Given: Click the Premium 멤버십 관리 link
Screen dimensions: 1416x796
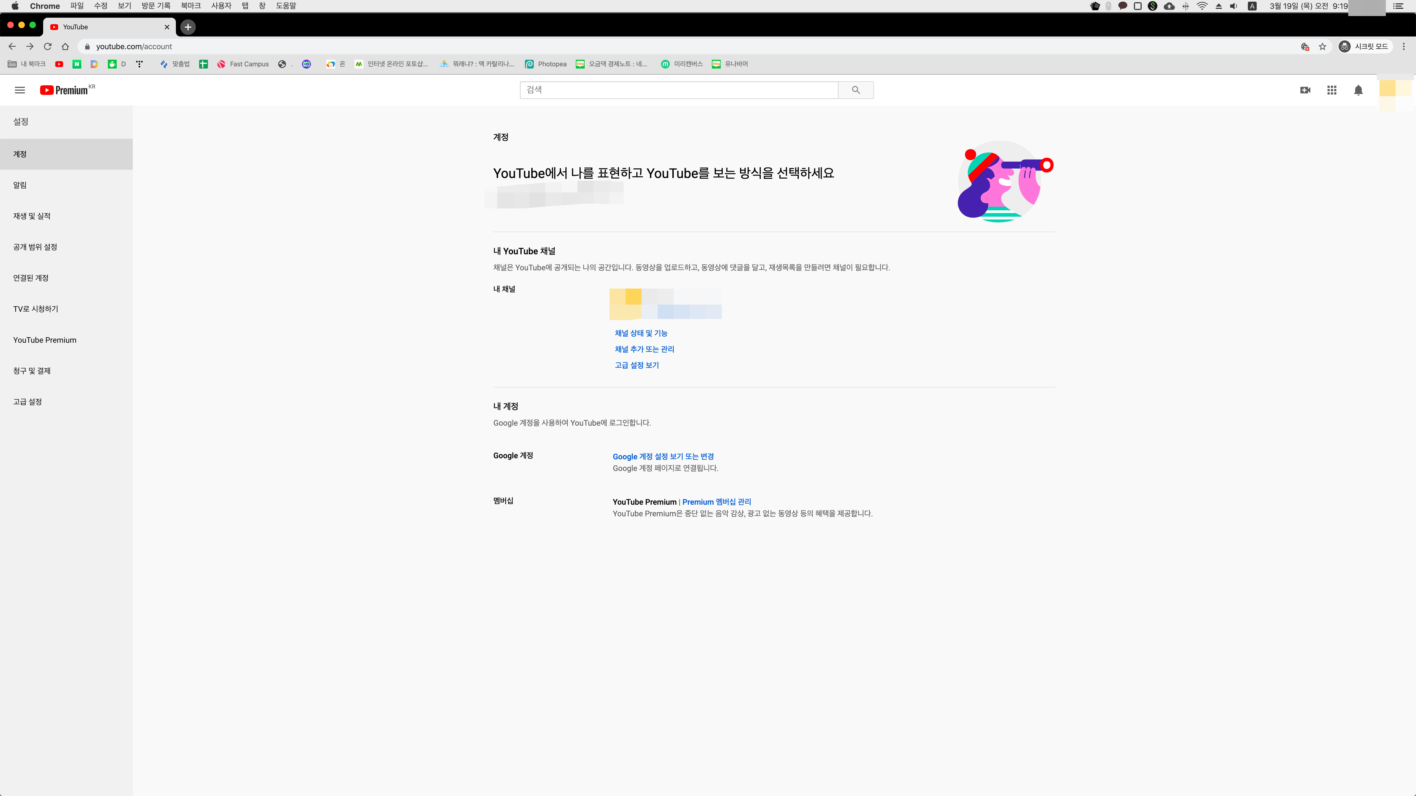Looking at the screenshot, I should tap(716, 502).
